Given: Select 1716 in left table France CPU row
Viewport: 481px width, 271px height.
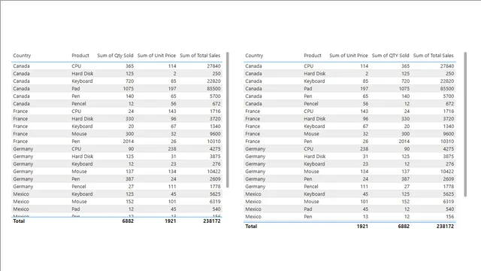Looking at the screenshot, I should click(215, 111).
